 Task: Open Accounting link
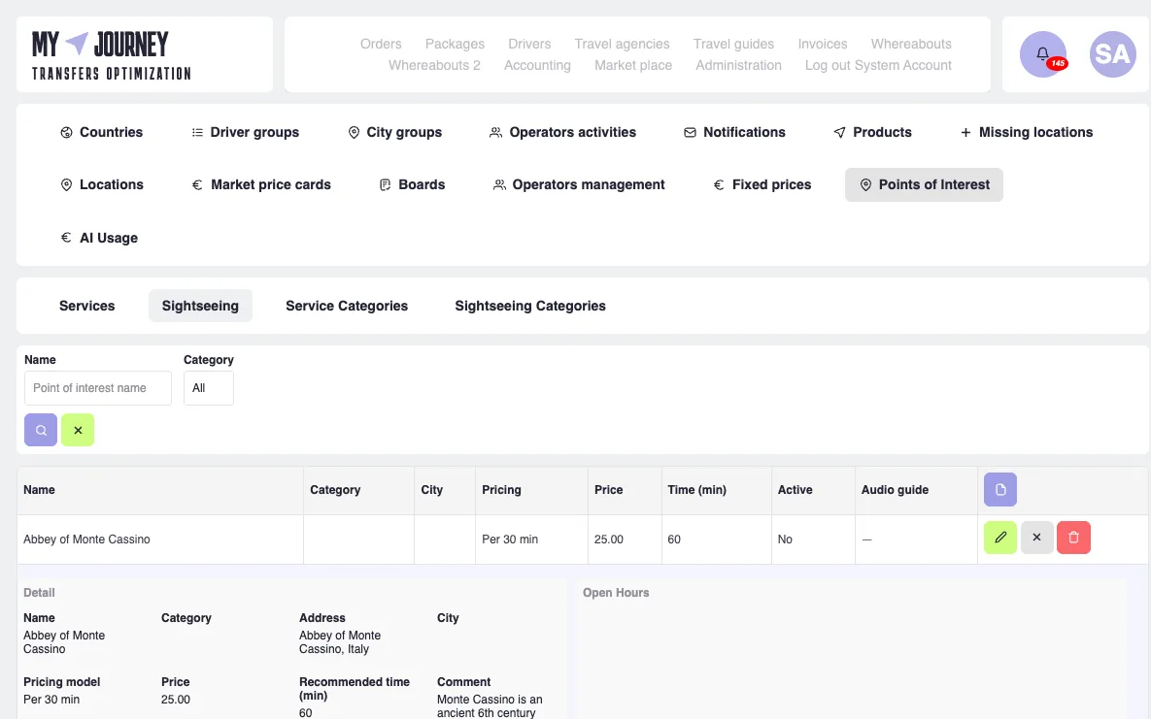click(537, 65)
